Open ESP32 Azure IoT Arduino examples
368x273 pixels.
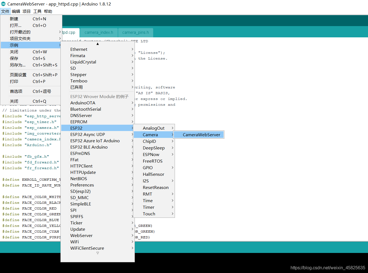click(97, 141)
